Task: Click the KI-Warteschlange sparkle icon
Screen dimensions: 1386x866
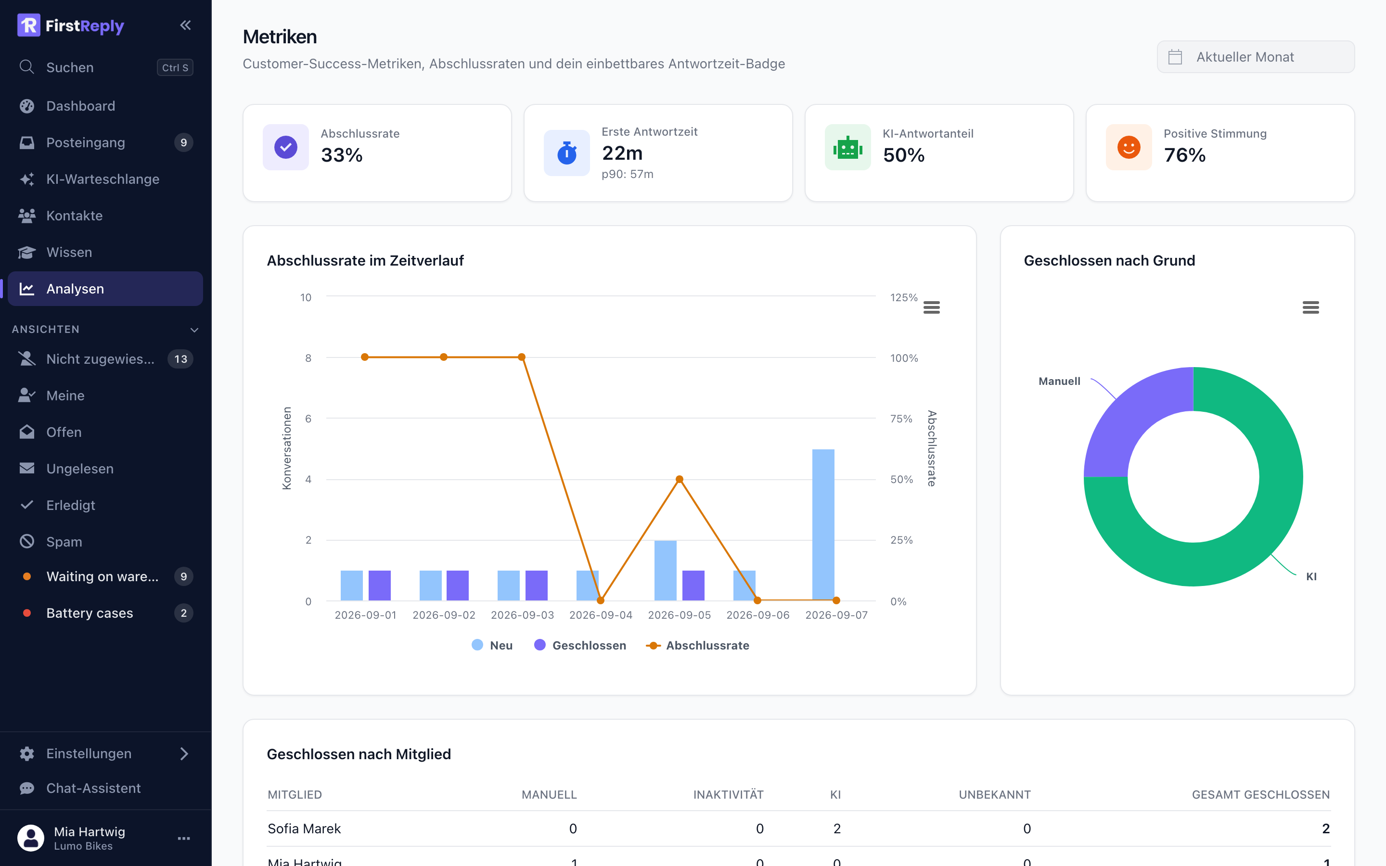Action: pos(26,179)
